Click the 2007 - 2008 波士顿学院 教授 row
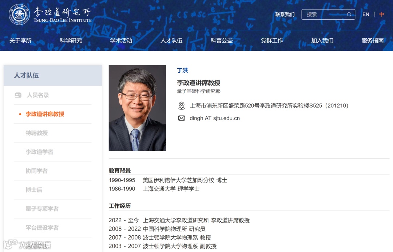Screen dimensions: 393x252 click(x=160, y=237)
